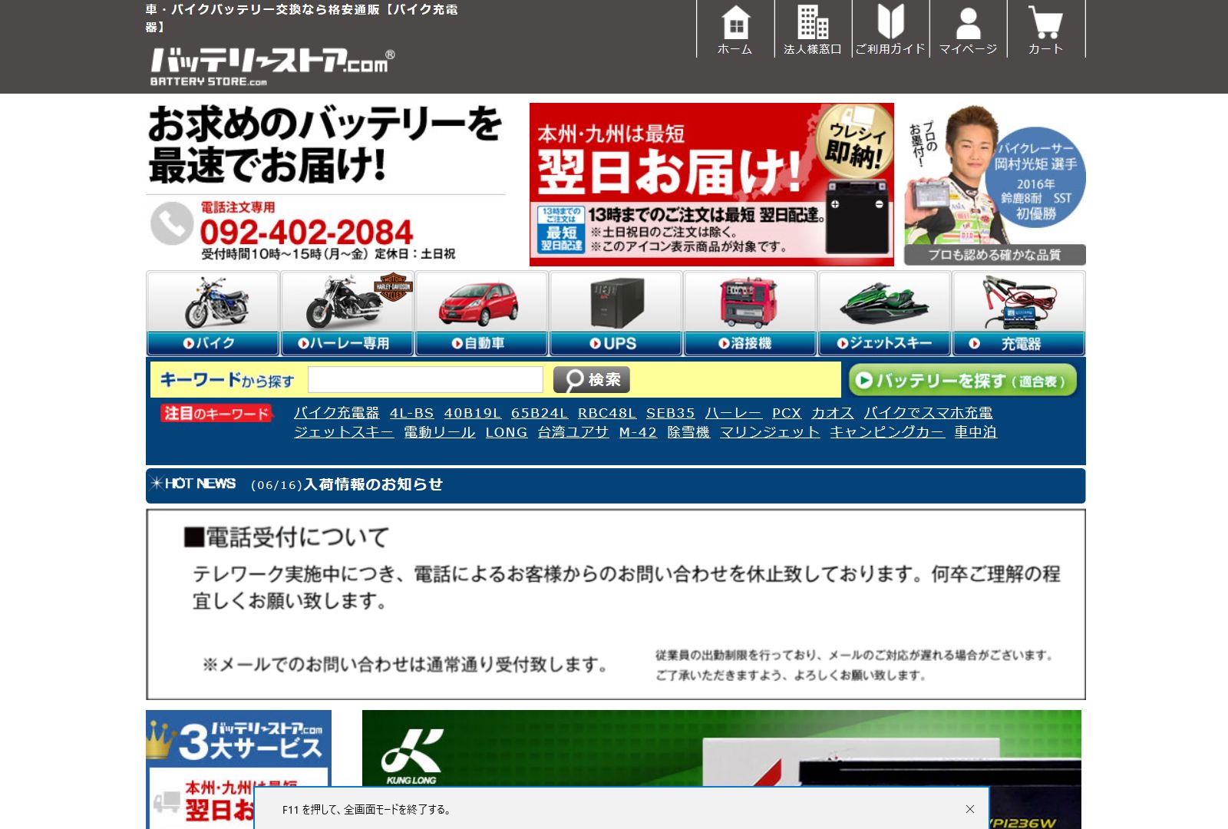Image resolution: width=1228 pixels, height=829 pixels.
Task: Open the マイページ person icon
Action: click(x=968, y=29)
